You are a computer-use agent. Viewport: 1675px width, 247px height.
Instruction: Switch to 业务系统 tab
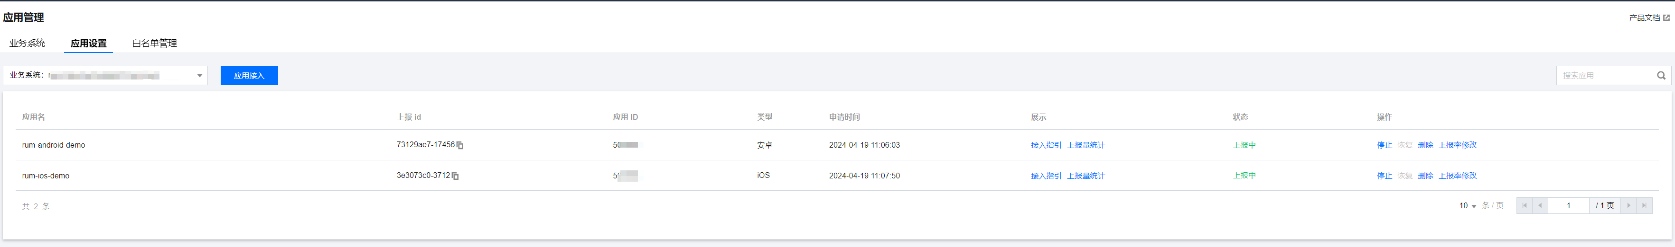28,43
